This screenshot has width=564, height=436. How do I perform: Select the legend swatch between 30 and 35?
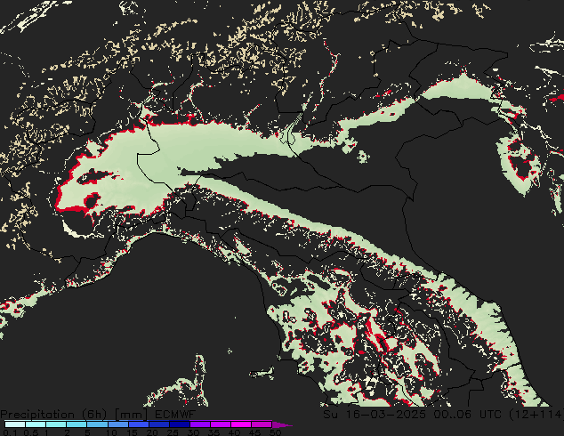(203, 424)
